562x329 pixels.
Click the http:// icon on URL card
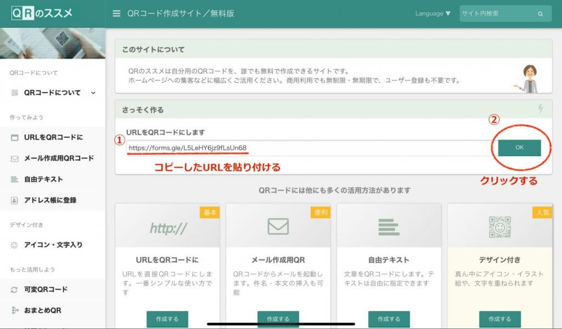167,227
